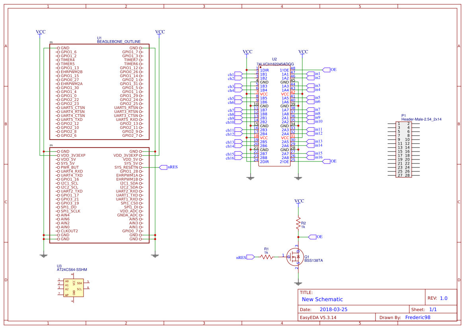Select the BEAGLEBONE_OUTLINE component label

click(x=119, y=42)
